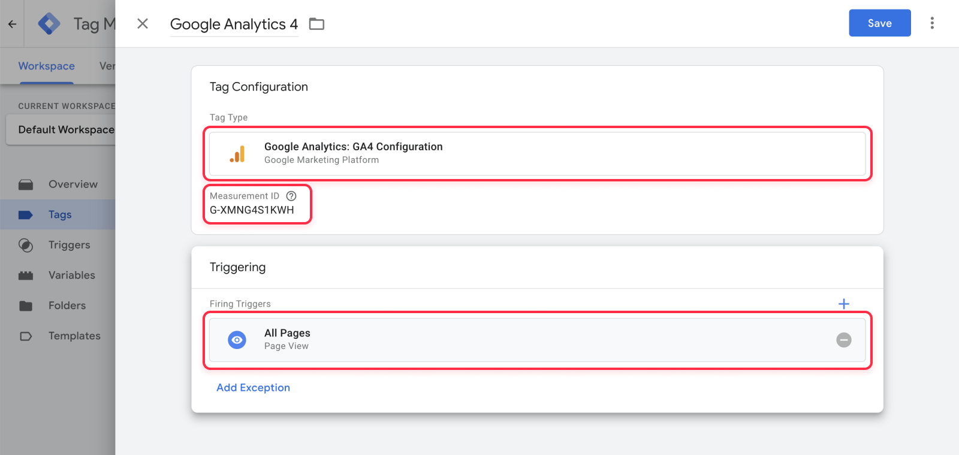Click the Tag Configuration heading
This screenshot has height=455, width=959.
click(x=259, y=87)
